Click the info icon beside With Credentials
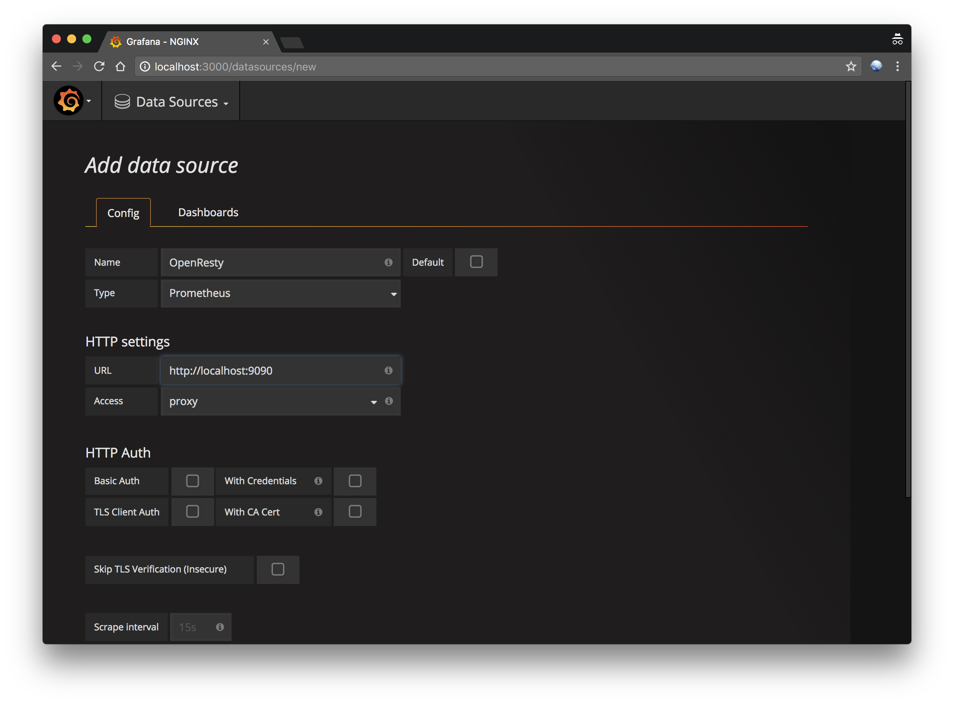The height and width of the screenshot is (705, 954). (x=318, y=480)
